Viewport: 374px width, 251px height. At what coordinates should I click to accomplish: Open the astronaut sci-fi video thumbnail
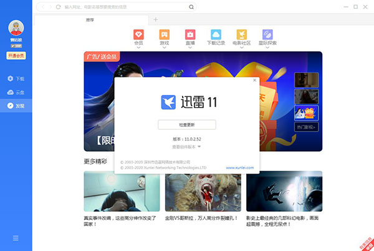[284, 191]
